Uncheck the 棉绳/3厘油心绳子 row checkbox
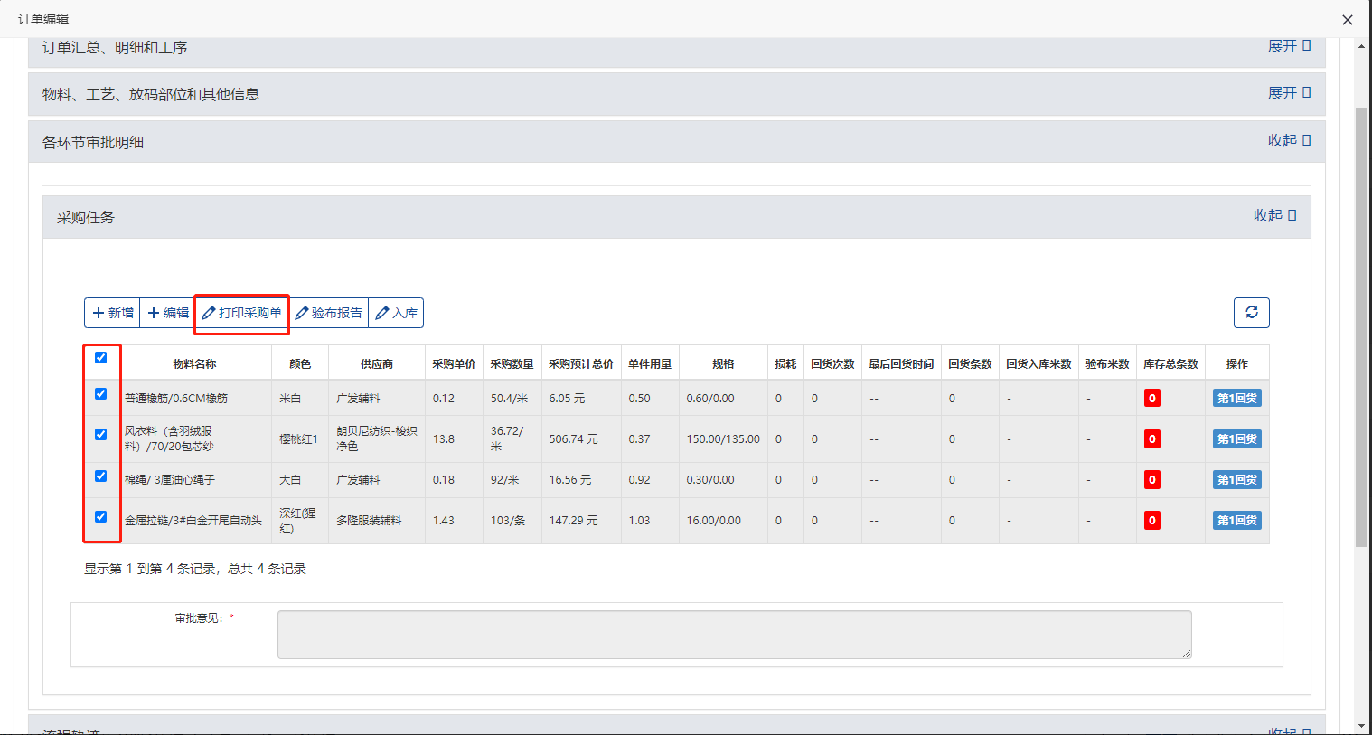This screenshot has height=735, width=1372. (x=101, y=476)
